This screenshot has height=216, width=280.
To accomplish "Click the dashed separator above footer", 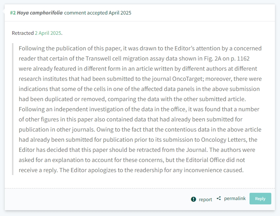I will click(140, 188).
